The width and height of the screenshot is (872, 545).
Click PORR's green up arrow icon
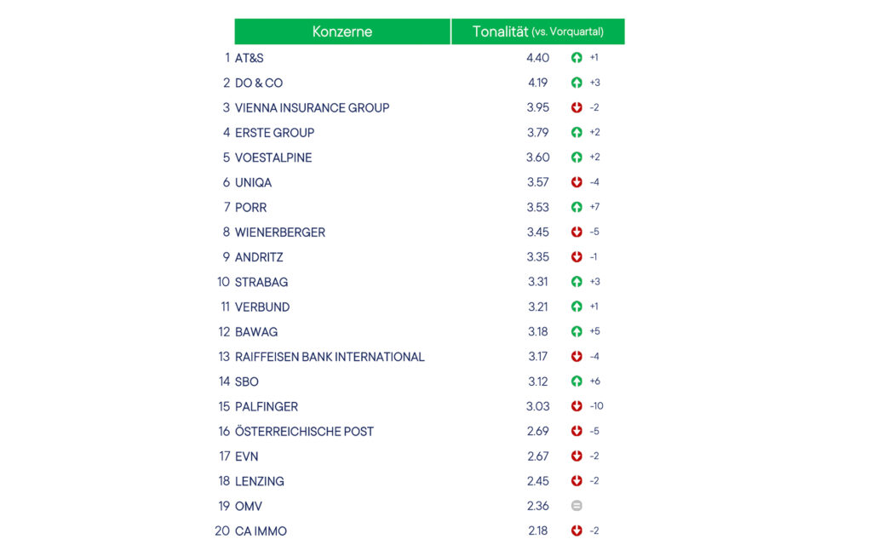coord(577,207)
